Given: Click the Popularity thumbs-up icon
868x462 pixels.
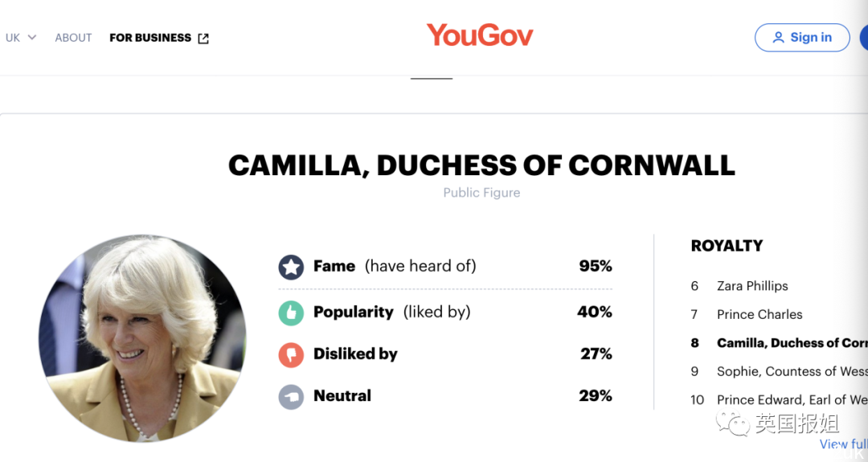Looking at the screenshot, I should pos(291,313).
